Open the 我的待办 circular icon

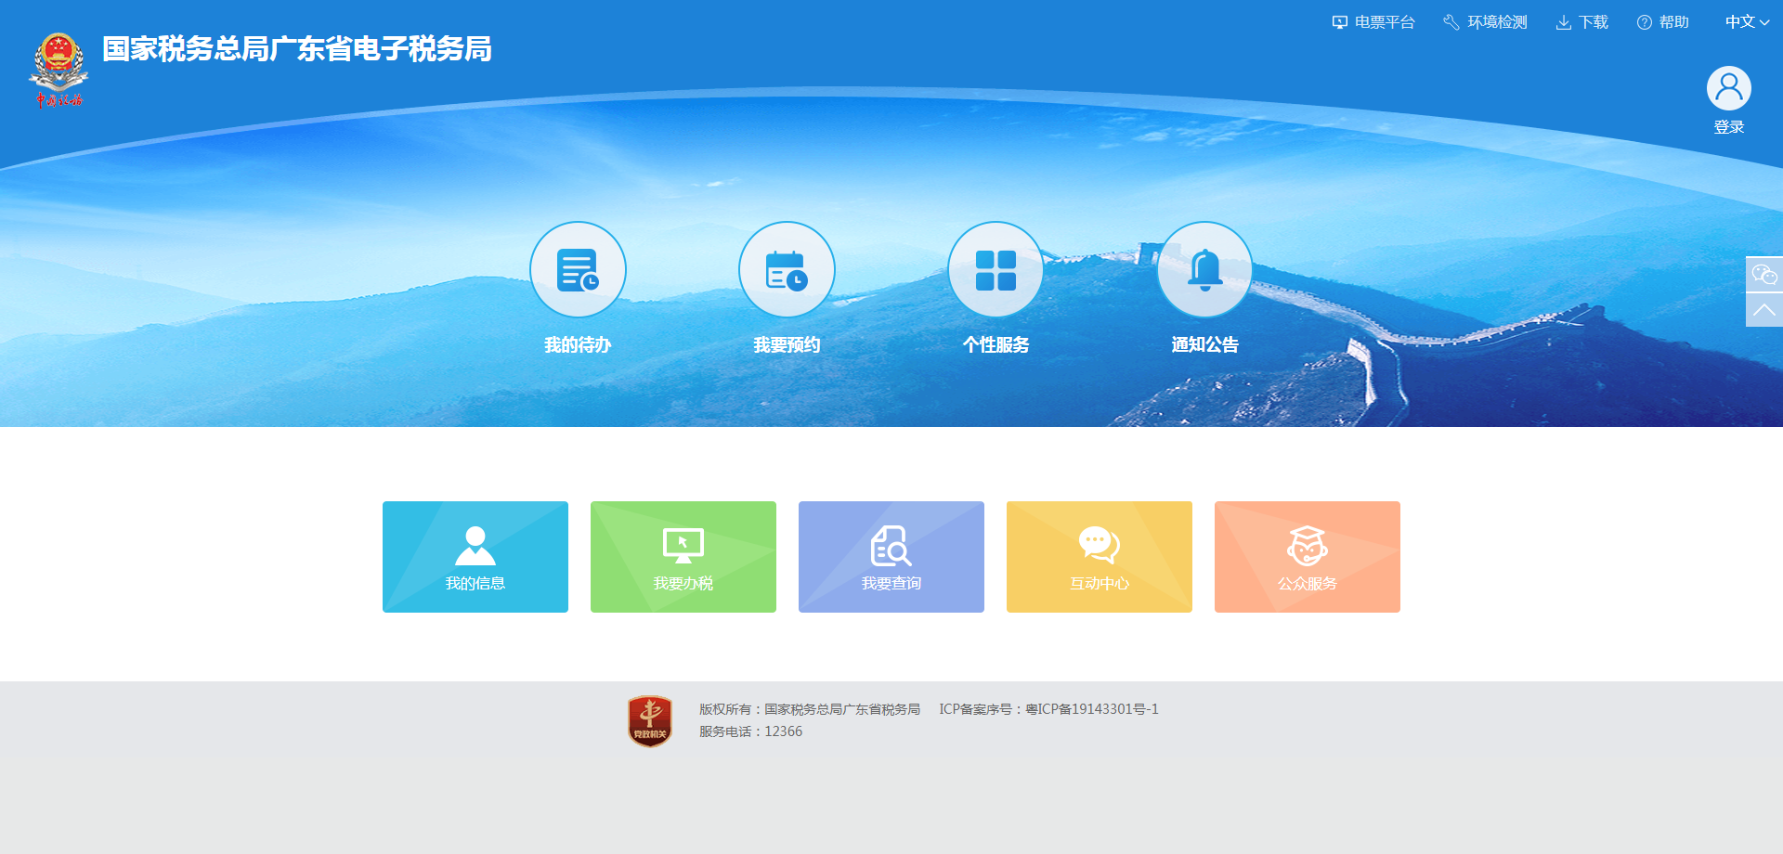click(578, 269)
